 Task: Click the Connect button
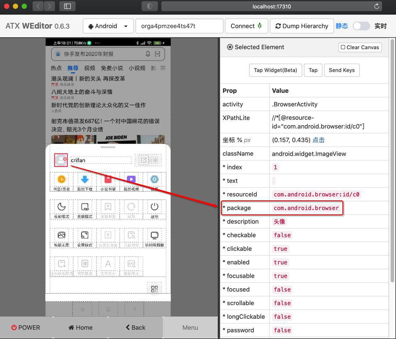(246, 26)
